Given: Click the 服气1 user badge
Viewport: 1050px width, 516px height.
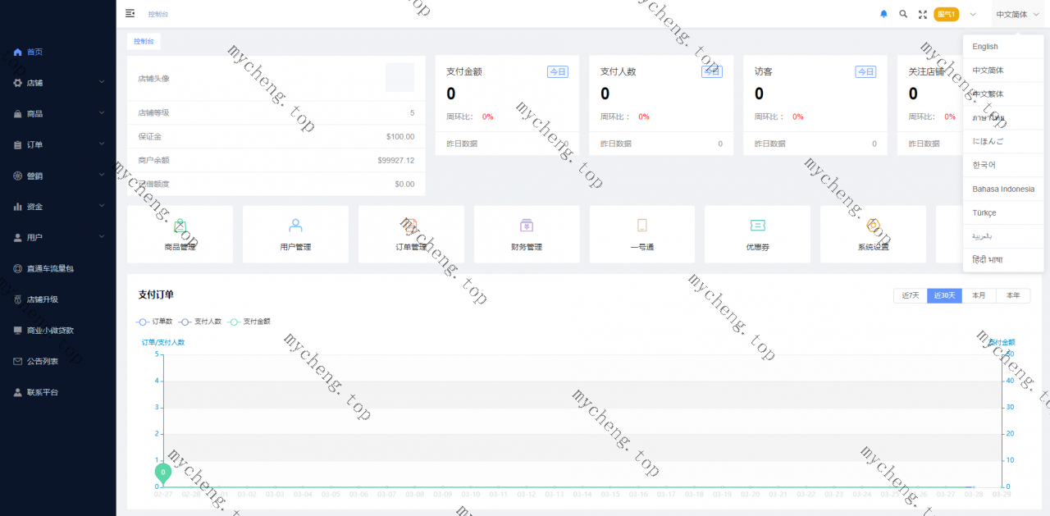Looking at the screenshot, I should tap(947, 14).
